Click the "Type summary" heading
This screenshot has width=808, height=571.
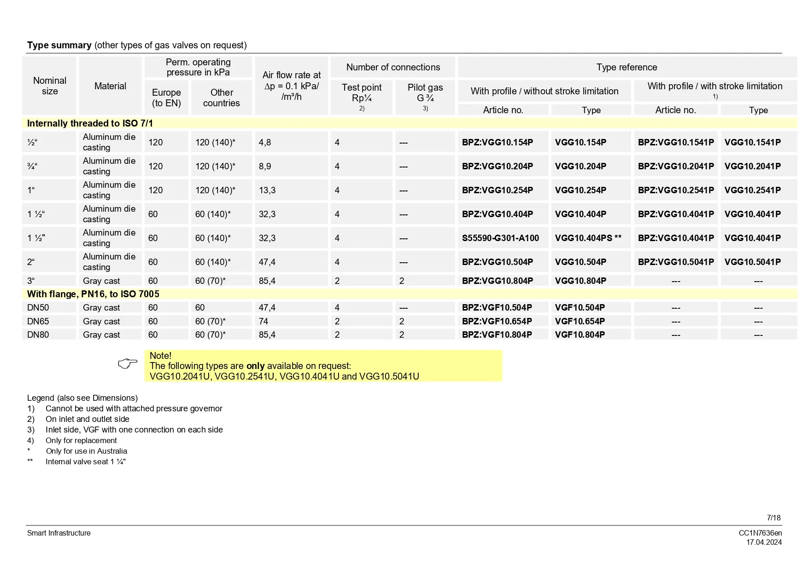59,45
